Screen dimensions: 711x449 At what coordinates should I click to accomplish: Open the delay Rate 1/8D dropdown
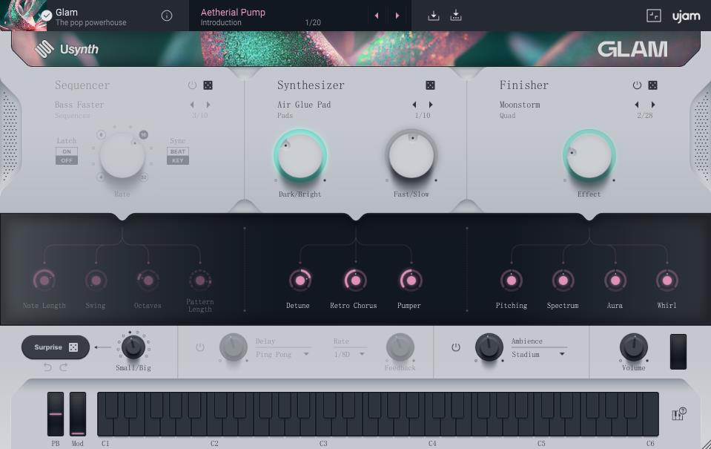click(349, 354)
